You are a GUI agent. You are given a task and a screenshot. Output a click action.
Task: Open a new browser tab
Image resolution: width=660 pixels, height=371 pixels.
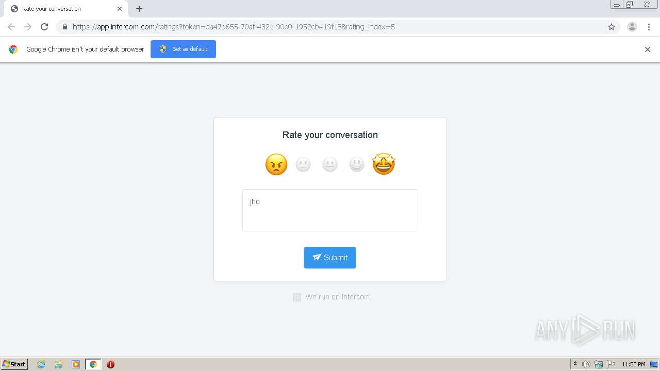pos(139,9)
